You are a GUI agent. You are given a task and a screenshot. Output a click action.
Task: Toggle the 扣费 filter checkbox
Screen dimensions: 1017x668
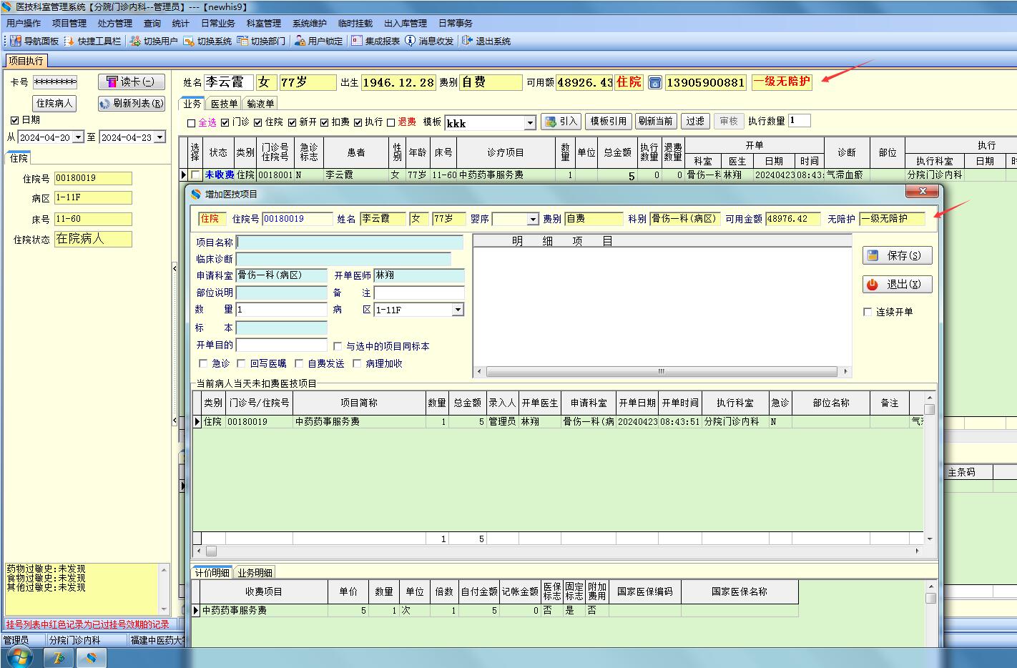(x=325, y=123)
